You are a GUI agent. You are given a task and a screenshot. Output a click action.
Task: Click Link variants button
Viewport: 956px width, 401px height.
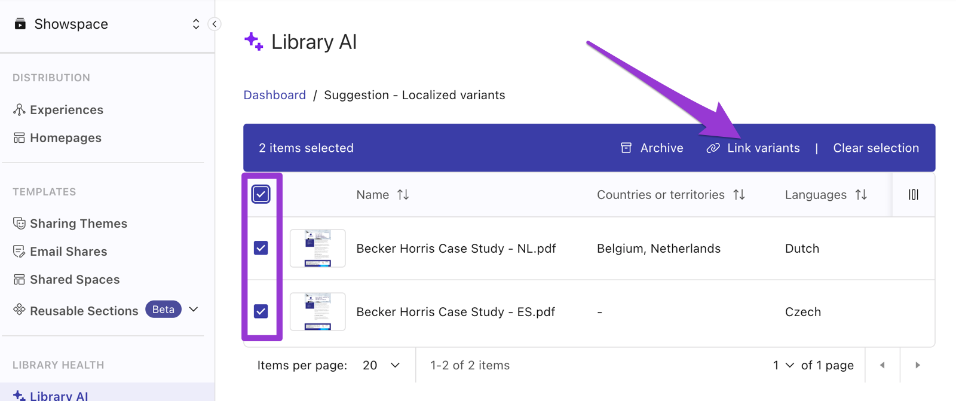pyautogui.click(x=753, y=148)
